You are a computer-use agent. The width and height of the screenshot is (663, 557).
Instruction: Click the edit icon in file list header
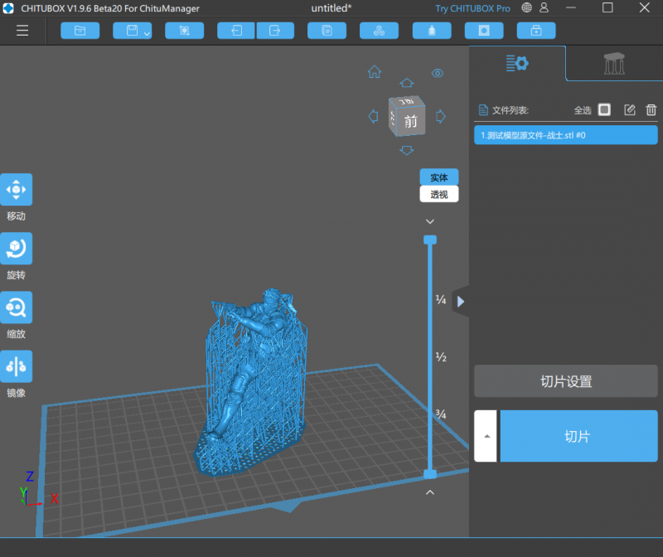tap(629, 110)
